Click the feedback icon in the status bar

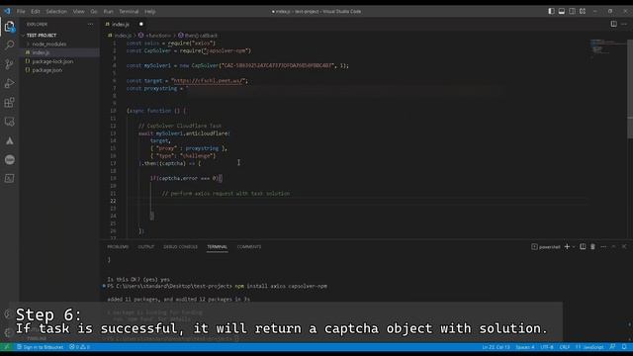click(x=613, y=347)
